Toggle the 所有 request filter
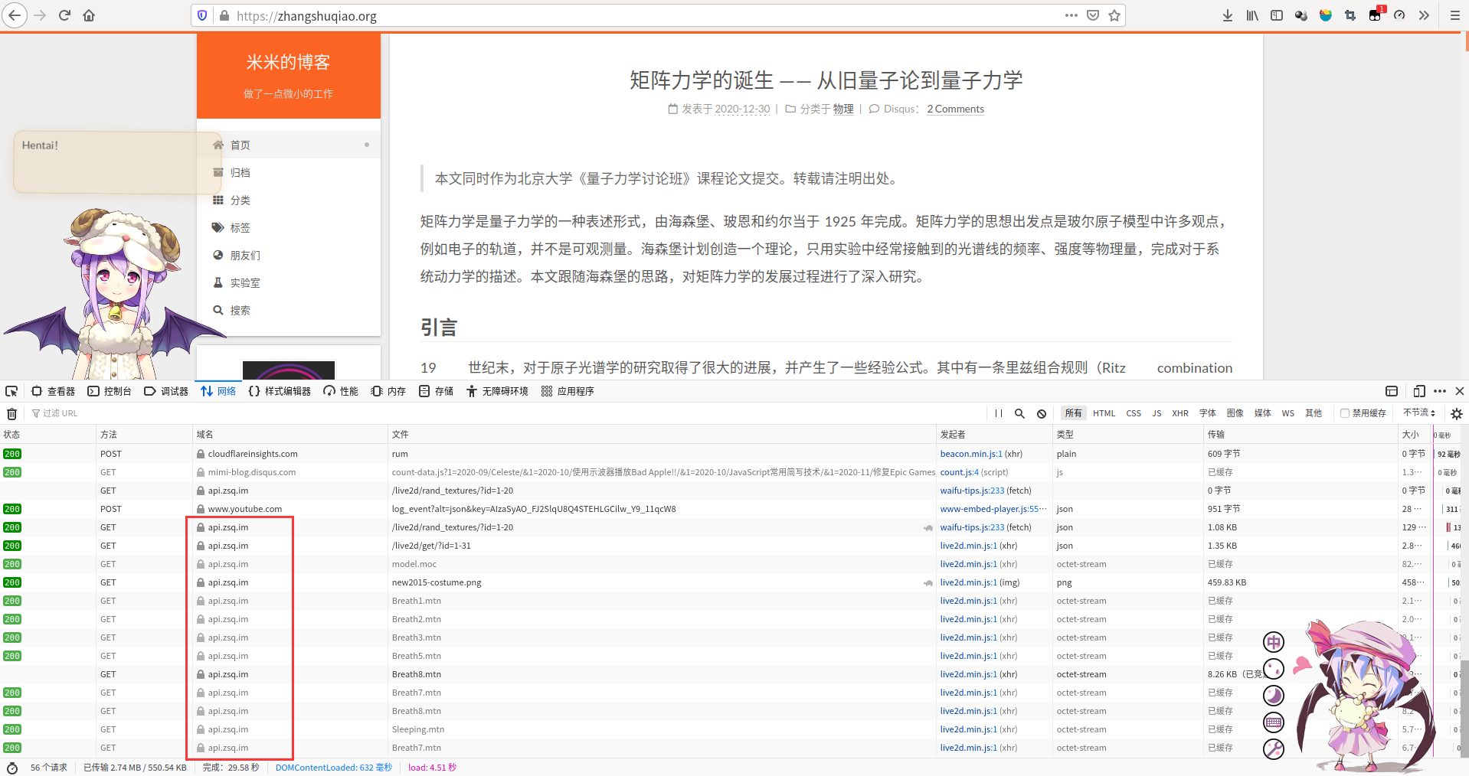The height and width of the screenshot is (776, 1469). [1073, 413]
